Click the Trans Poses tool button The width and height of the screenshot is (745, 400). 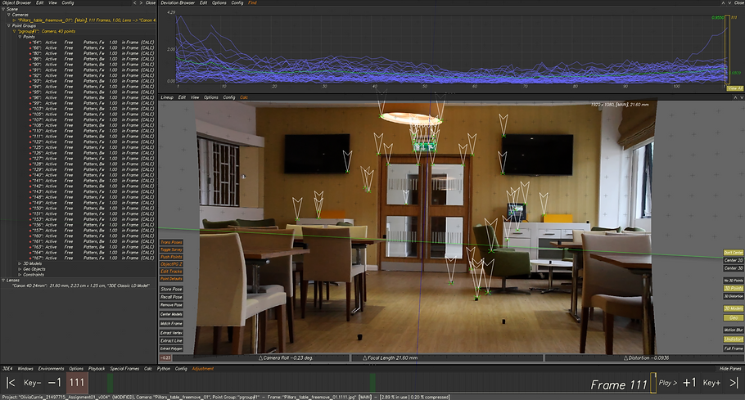coord(172,242)
